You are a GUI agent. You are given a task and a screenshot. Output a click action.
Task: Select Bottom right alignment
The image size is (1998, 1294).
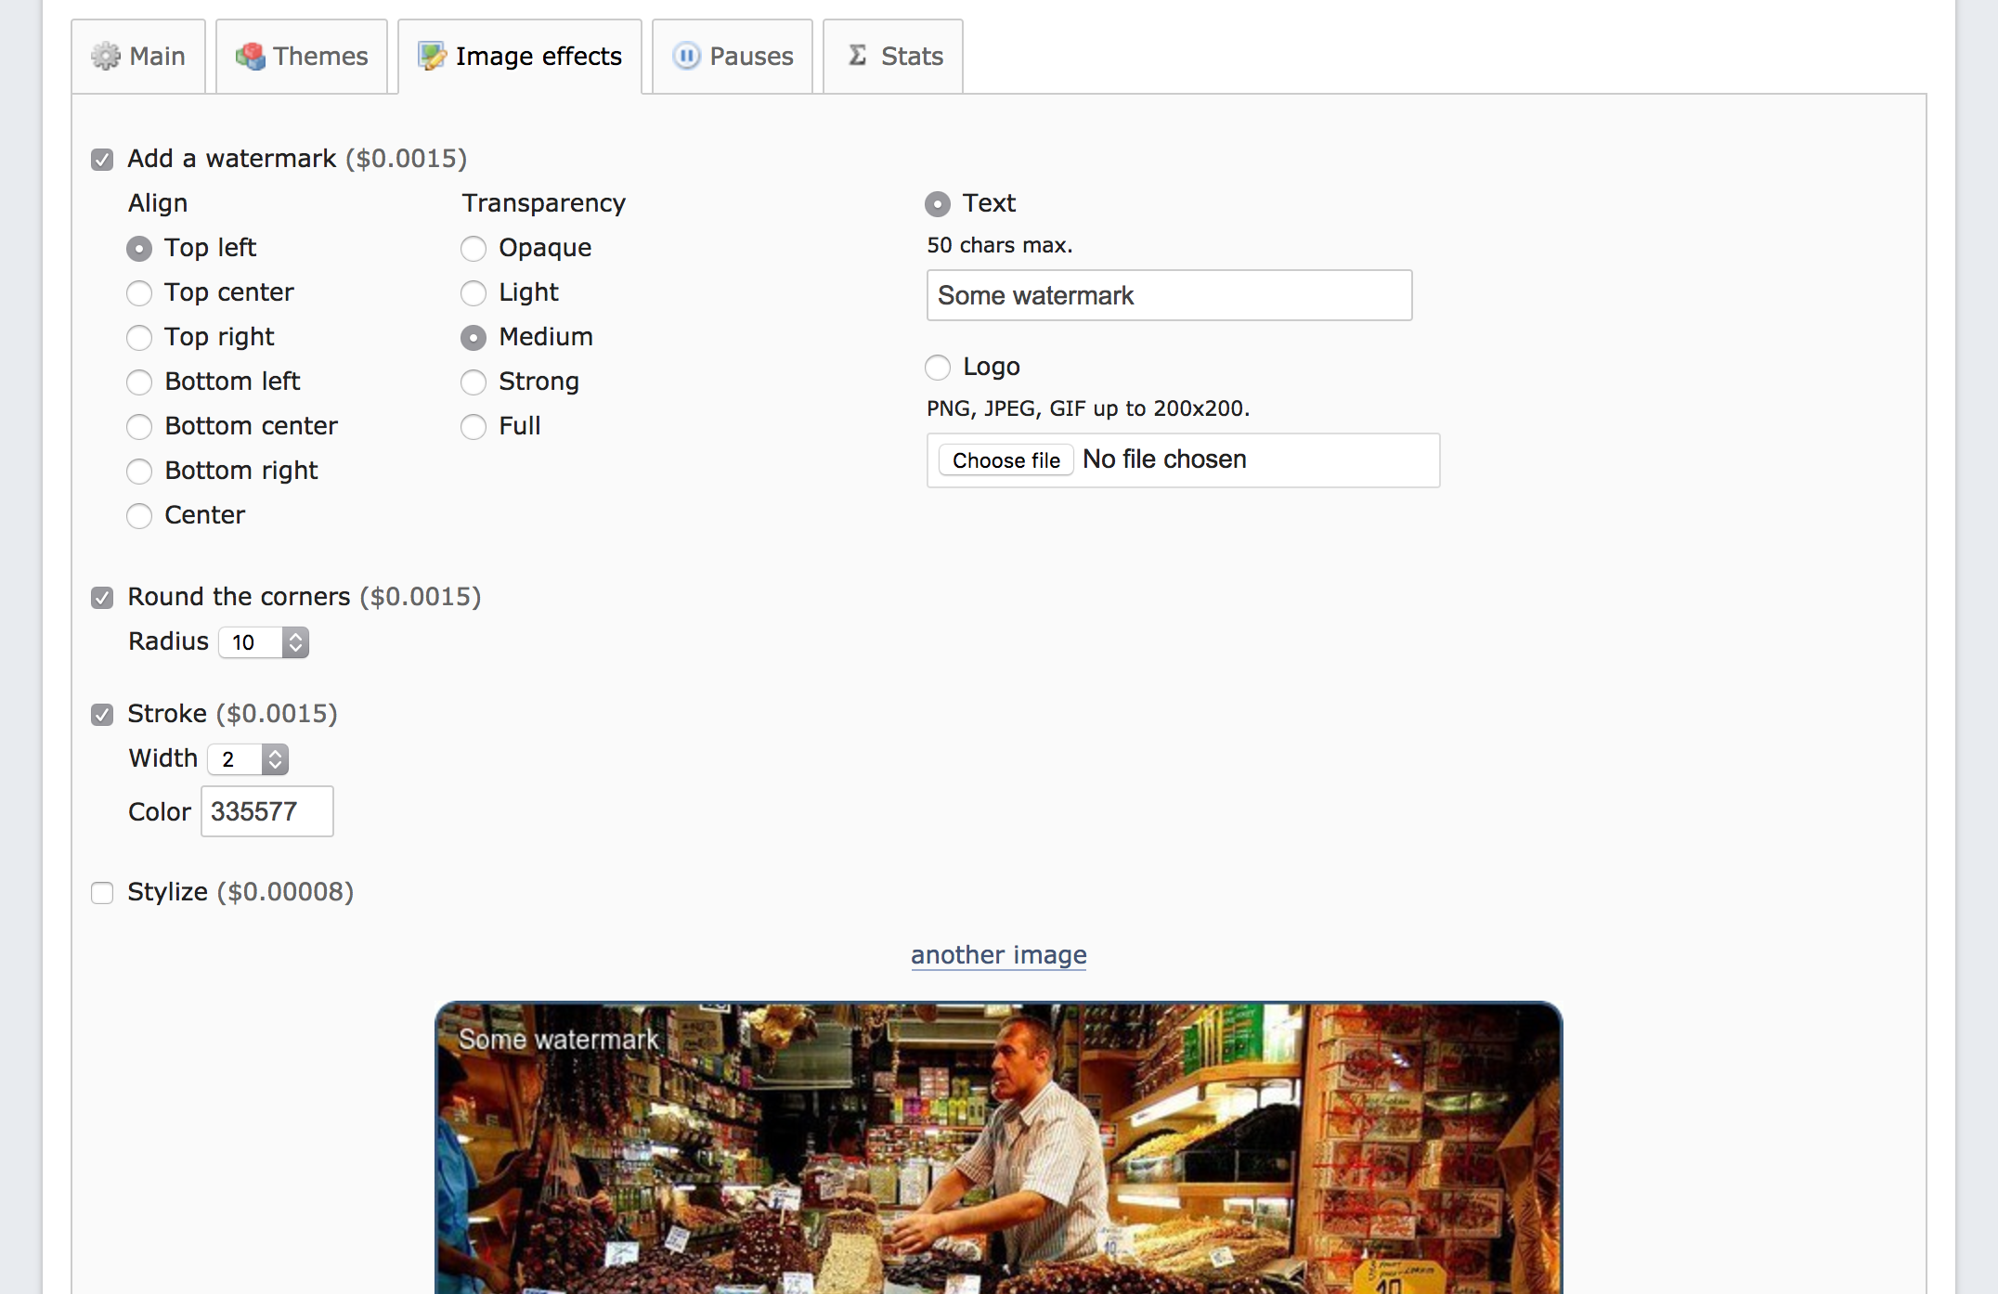pyautogui.click(x=139, y=472)
